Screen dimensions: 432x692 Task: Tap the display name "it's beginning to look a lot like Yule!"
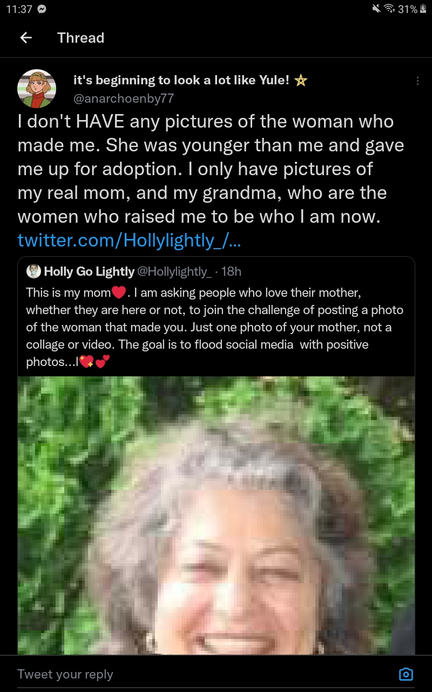(x=181, y=80)
